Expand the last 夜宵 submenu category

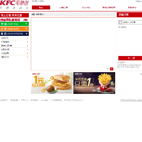point(14,57)
